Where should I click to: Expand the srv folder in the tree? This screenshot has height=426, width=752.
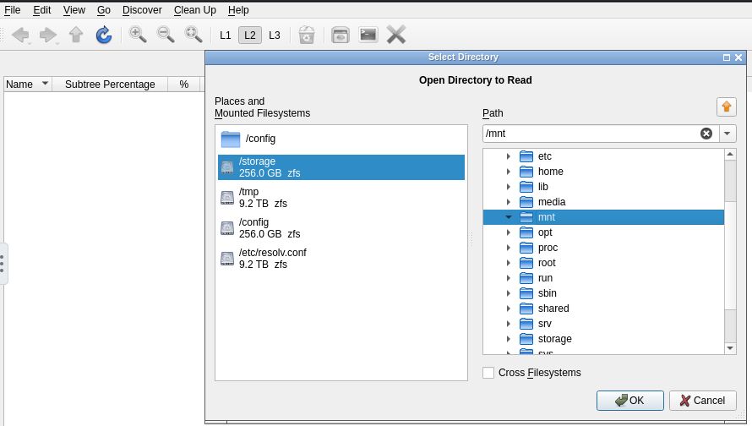(509, 324)
